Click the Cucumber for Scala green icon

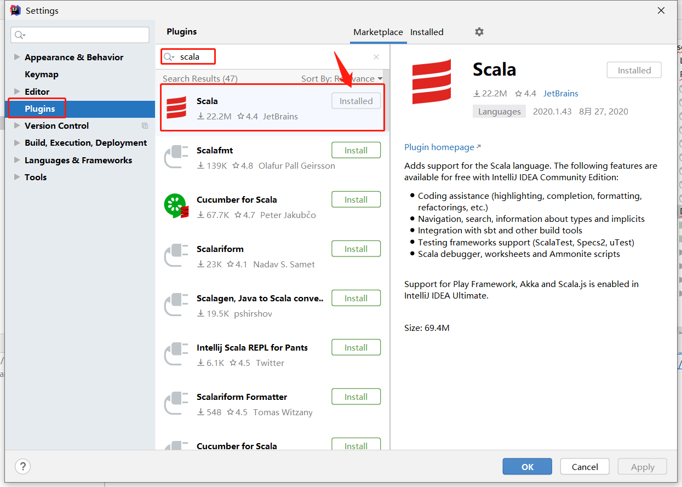[x=176, y=206]
